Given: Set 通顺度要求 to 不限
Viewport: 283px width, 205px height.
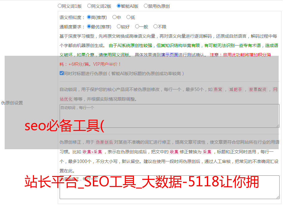Looking at the screenshot, I should coord(155,26).
